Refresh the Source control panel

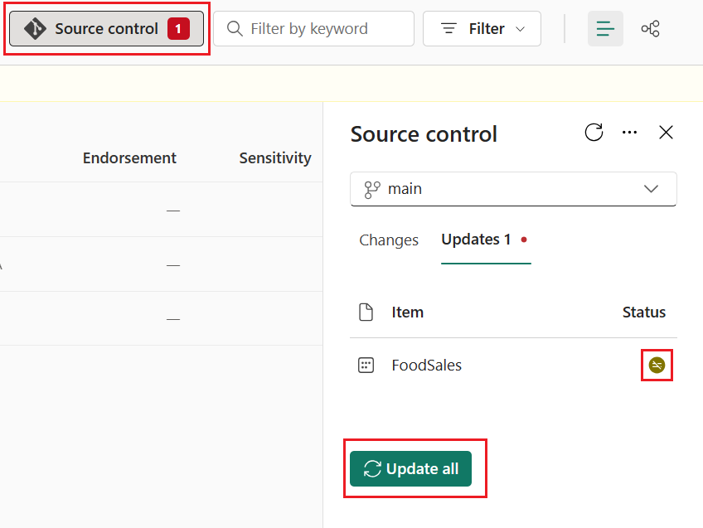pyautogui.click(x=594, y=132)
